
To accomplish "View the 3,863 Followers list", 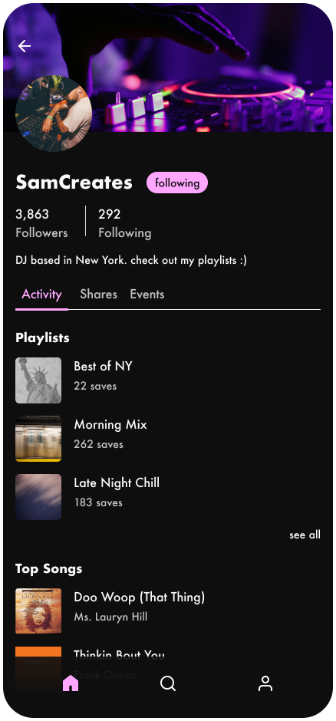I will pos(41,223).
